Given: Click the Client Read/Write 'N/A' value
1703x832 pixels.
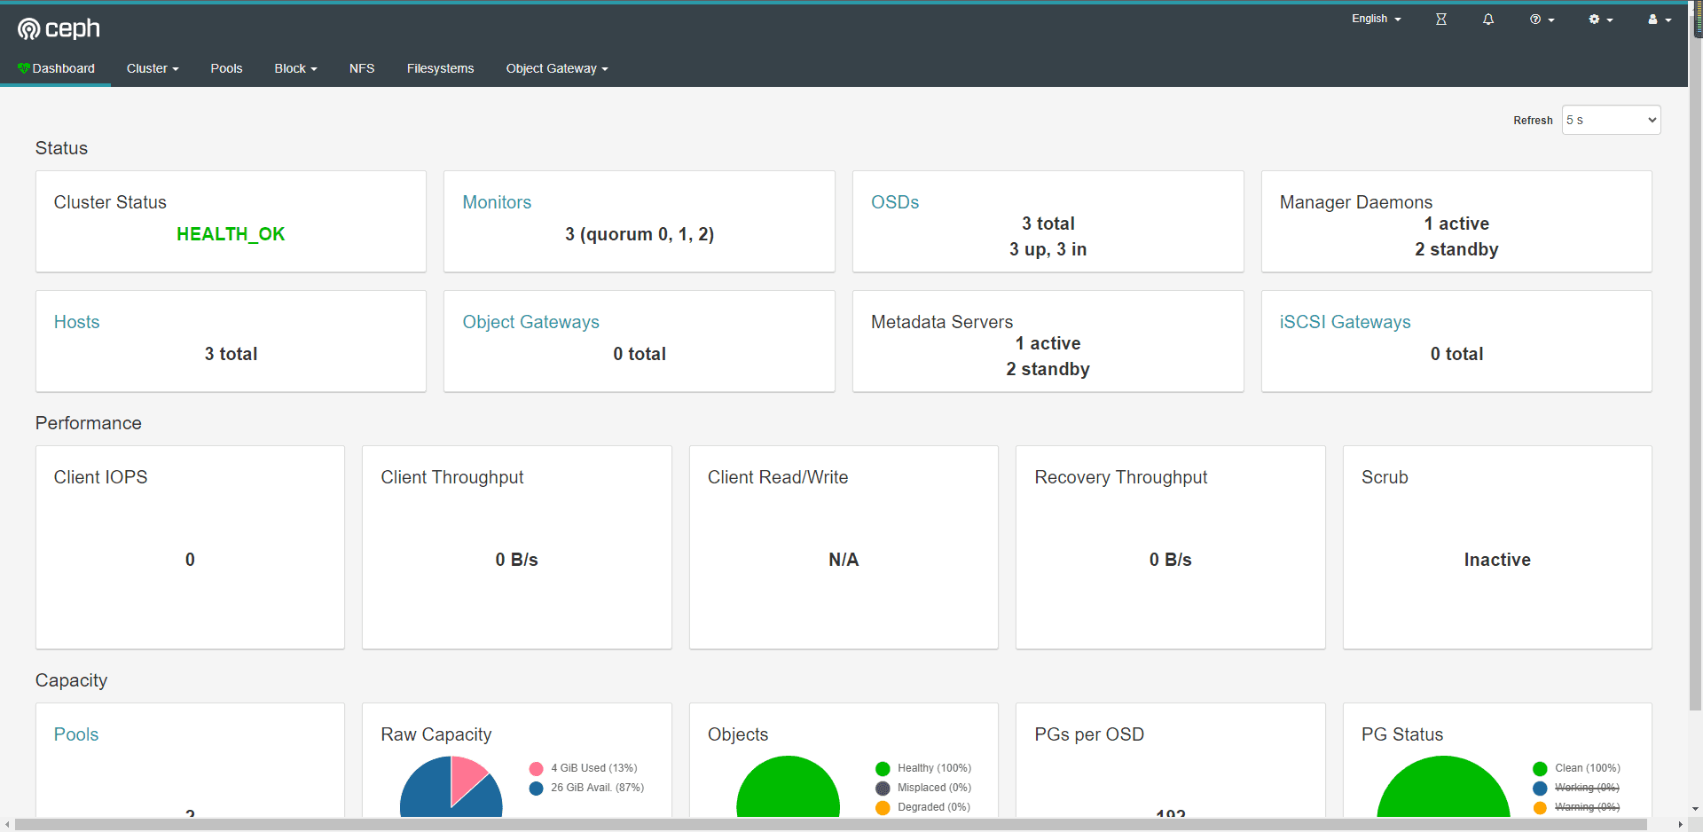Looking at the screenshot, I should [x=844, y=560].
